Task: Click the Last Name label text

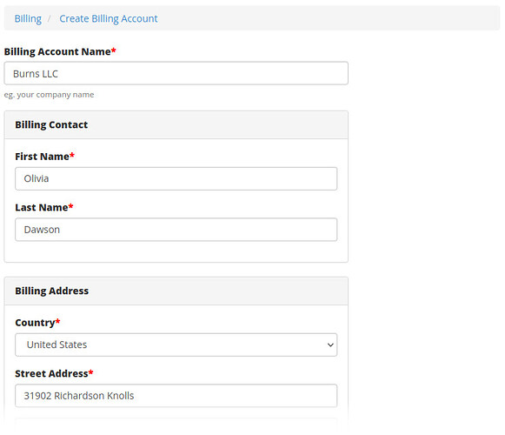Action: [x=42, y=207]
